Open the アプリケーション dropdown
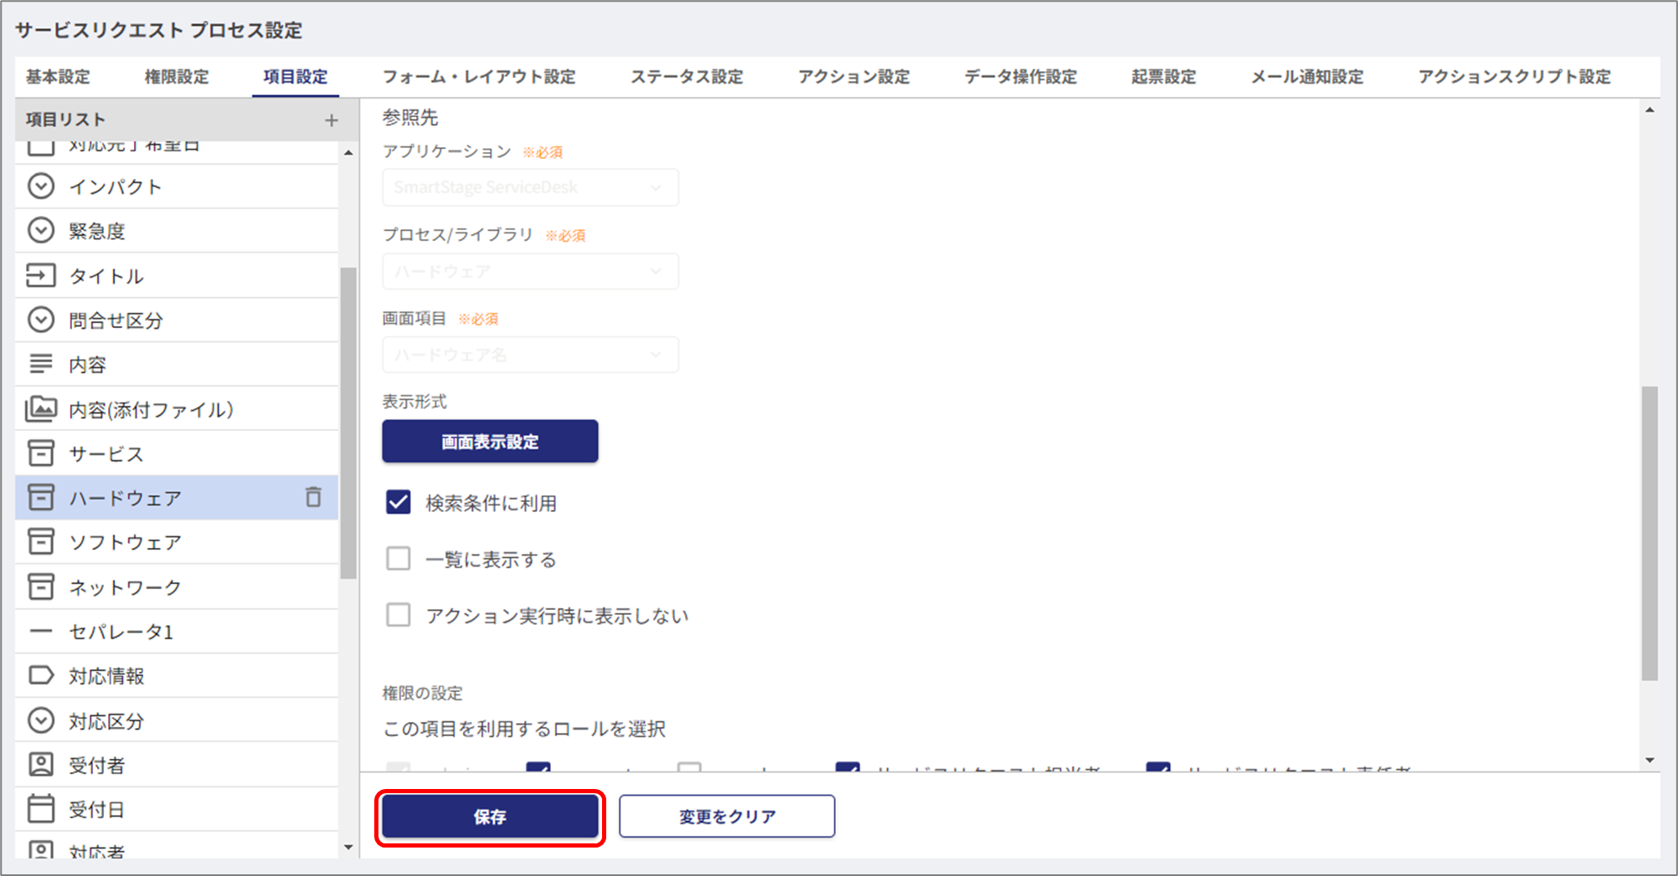 pyautogui.click(x=530, y=187)
